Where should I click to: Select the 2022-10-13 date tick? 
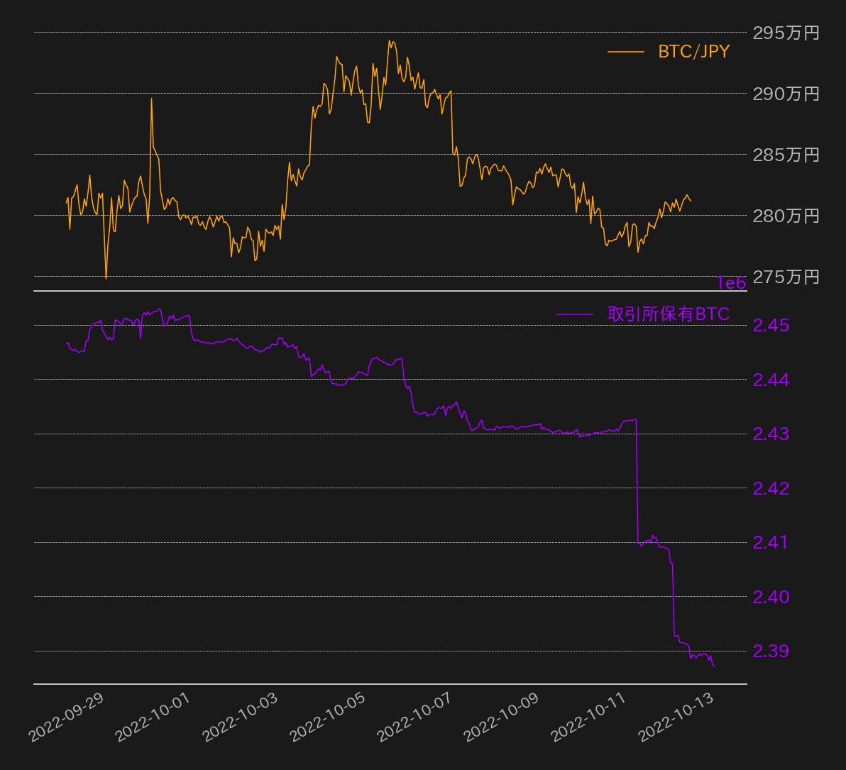(x=678, y=717)
